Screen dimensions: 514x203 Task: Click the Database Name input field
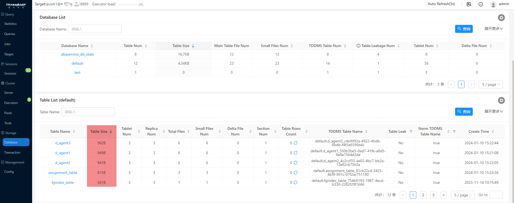point(95,29)
